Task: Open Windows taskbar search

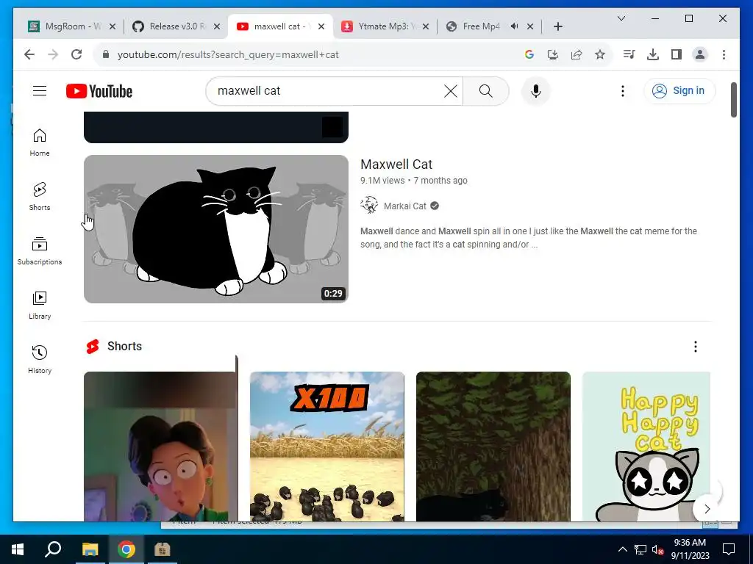Action: point(53,549)
